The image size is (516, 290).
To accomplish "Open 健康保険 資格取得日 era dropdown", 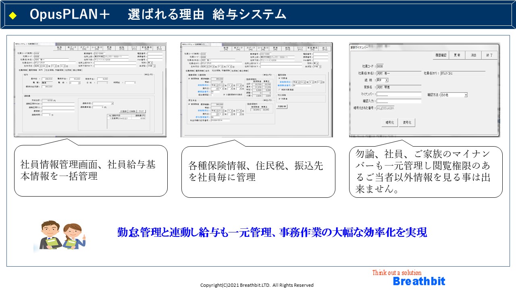I will point(214,85).
